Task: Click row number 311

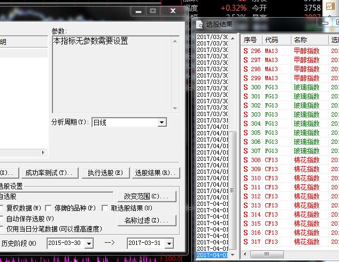Action: click(x=256, y=187)
